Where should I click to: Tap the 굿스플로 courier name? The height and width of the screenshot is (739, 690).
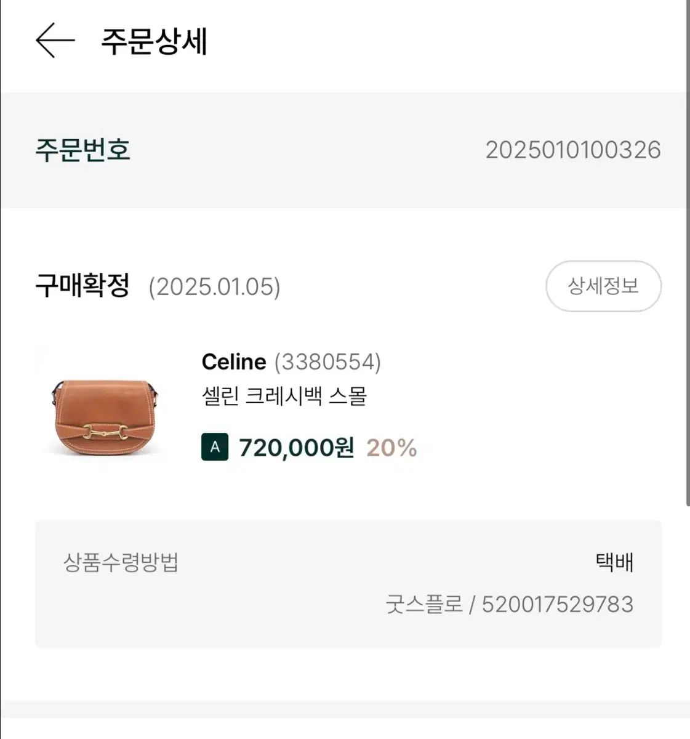tap(424, 604)
